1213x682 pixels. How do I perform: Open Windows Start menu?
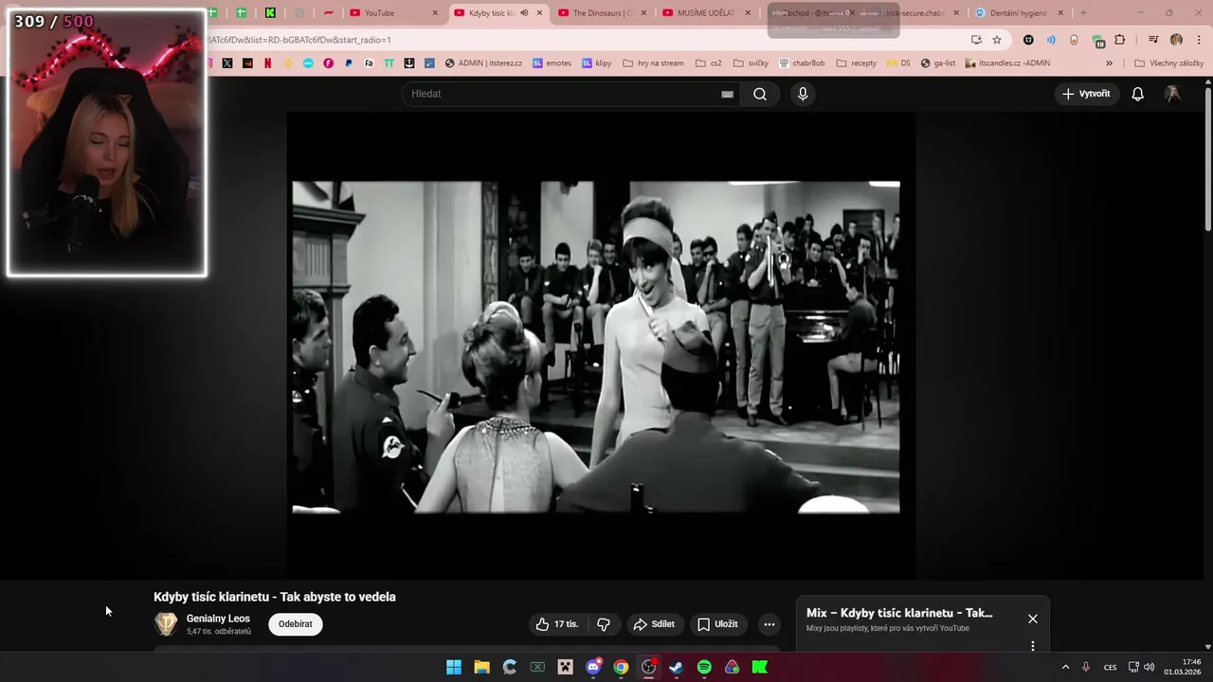coord(454,667)
